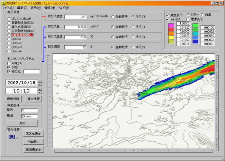Uncheck the log分級 checkbox
This screenshot has height=161, width=225.
pos(168,19)
